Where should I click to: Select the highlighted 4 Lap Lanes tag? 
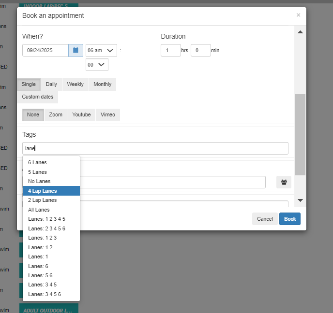(51, 191)
